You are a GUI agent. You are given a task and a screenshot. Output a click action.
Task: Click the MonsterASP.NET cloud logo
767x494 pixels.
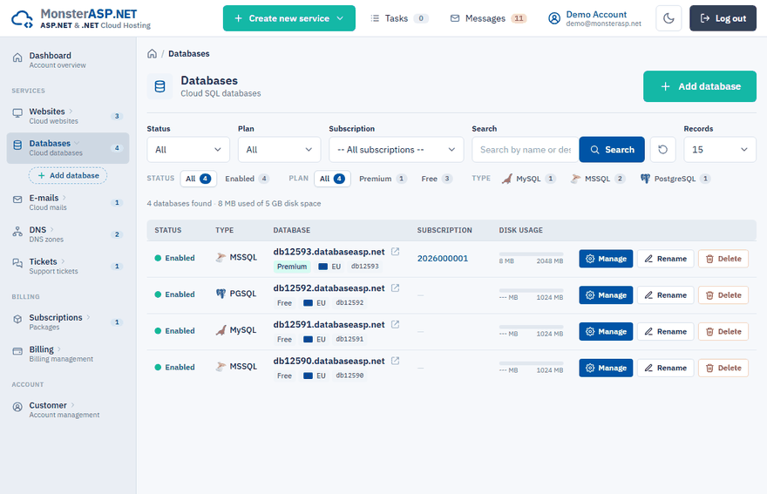[x=22, y=19]
